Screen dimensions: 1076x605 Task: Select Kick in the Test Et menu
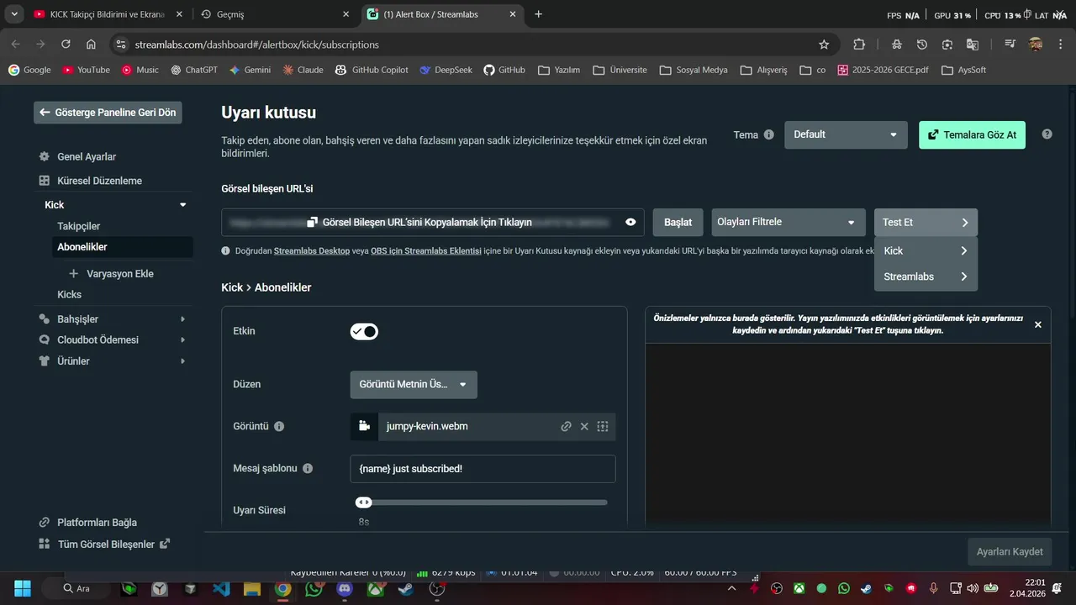[x=926, y=250]
